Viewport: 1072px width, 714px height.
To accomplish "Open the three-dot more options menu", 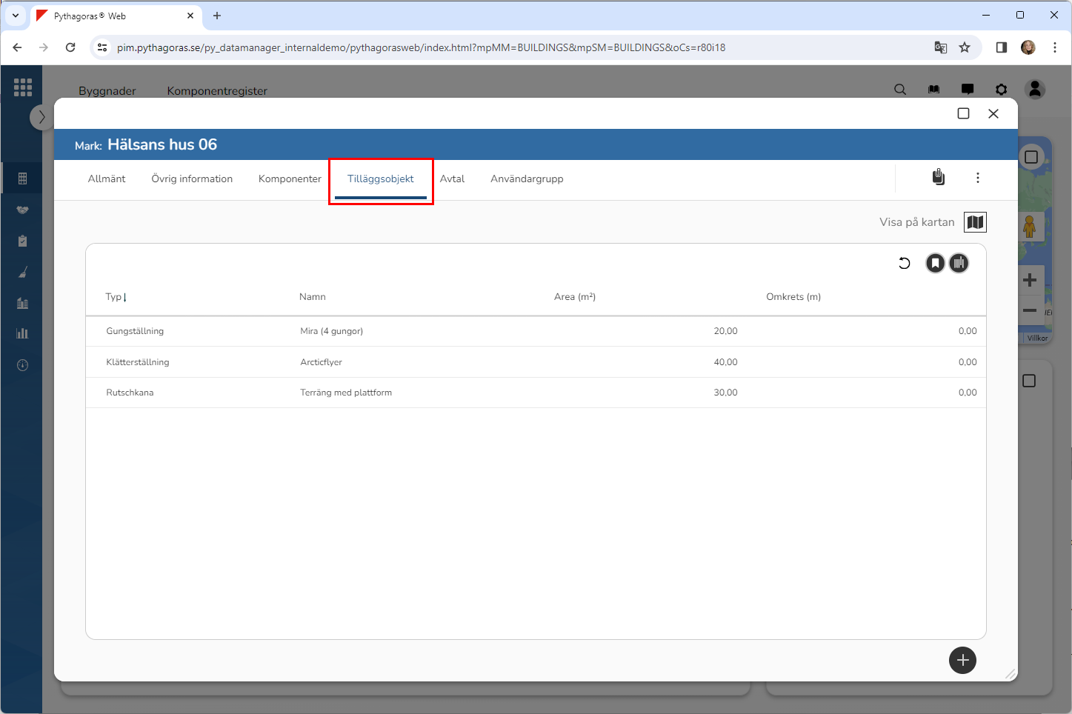I will click(x=977, y=178).
